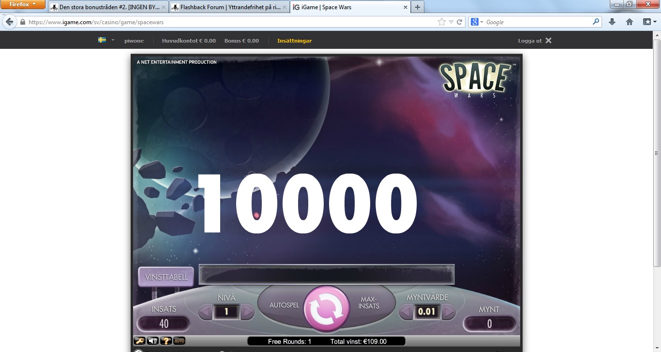Image resolution: width=661 pixels, height=352 pixels.
Task: Click the Mynt value 0
Action: click(489, 323)
